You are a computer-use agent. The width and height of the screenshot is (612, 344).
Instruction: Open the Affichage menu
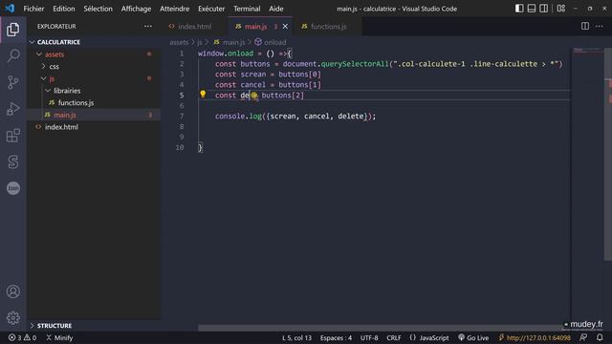(x=136, y=9)
